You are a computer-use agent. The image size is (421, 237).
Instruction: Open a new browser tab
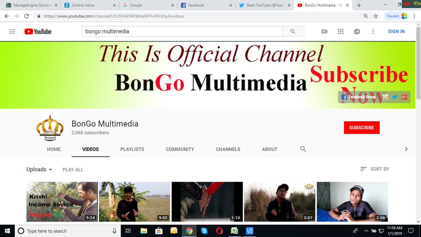pos(359,5)
